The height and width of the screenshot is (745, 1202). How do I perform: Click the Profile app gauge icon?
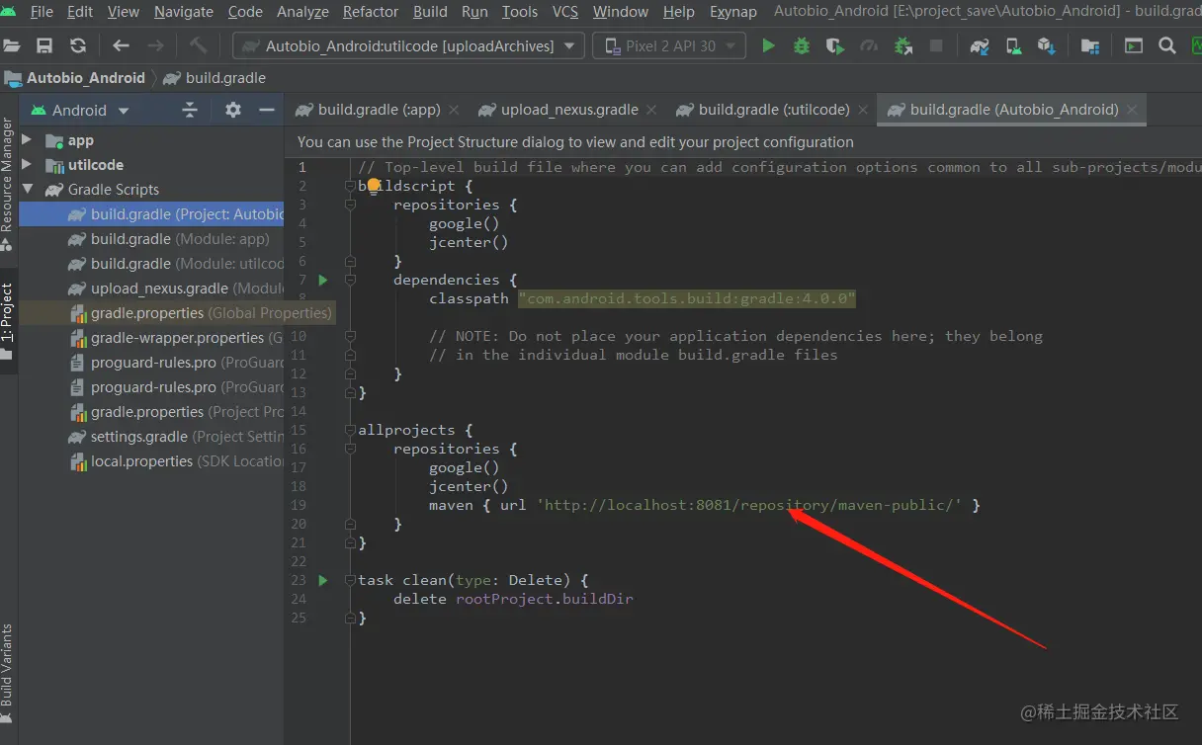(869, 45)
